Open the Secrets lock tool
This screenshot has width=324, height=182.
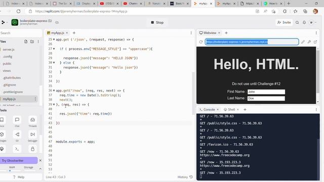pos(32,149)
